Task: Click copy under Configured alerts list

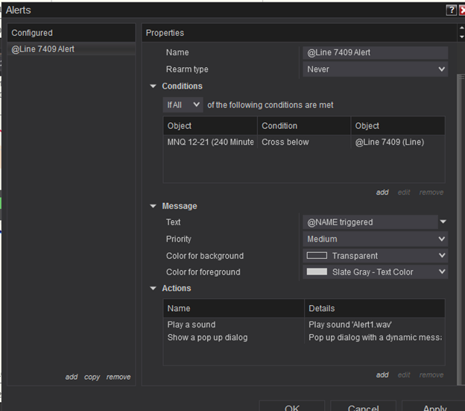Action: 92,377
